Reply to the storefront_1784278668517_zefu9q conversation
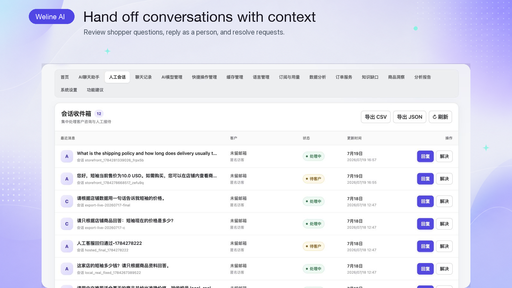 pyautogui.click(x=425, y=179)
